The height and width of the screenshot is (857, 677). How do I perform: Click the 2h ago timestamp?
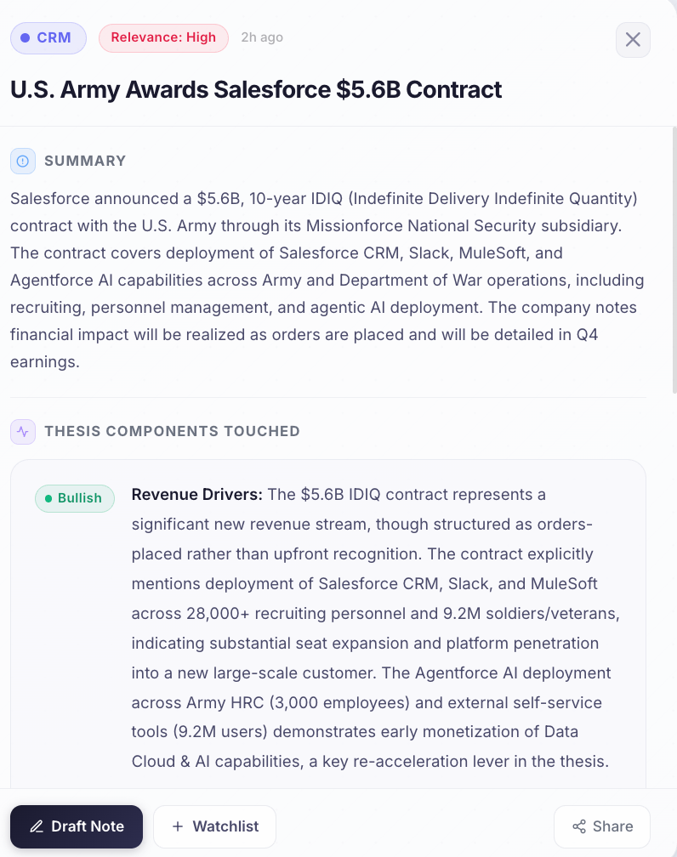click(262, 37)
